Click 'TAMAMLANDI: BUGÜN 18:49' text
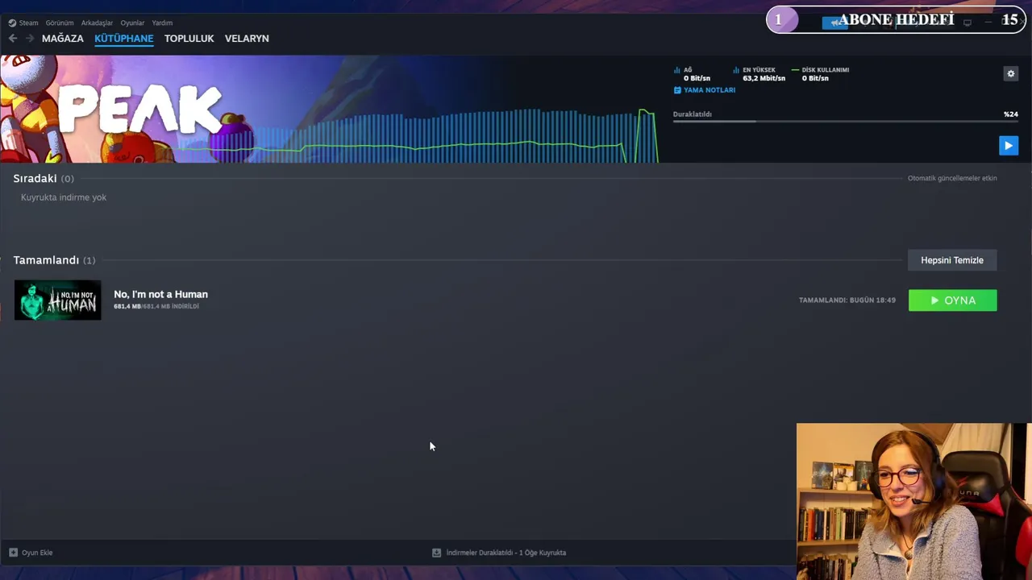The width and height of the screenshot is (1032, 580). pos(847,300)
